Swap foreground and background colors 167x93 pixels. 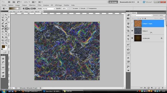[6, 45]
